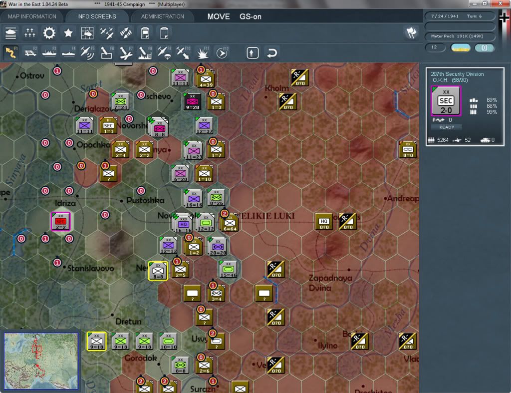Select the 7=24 unit counter
The image size is (511, 393).
point(120,101)
